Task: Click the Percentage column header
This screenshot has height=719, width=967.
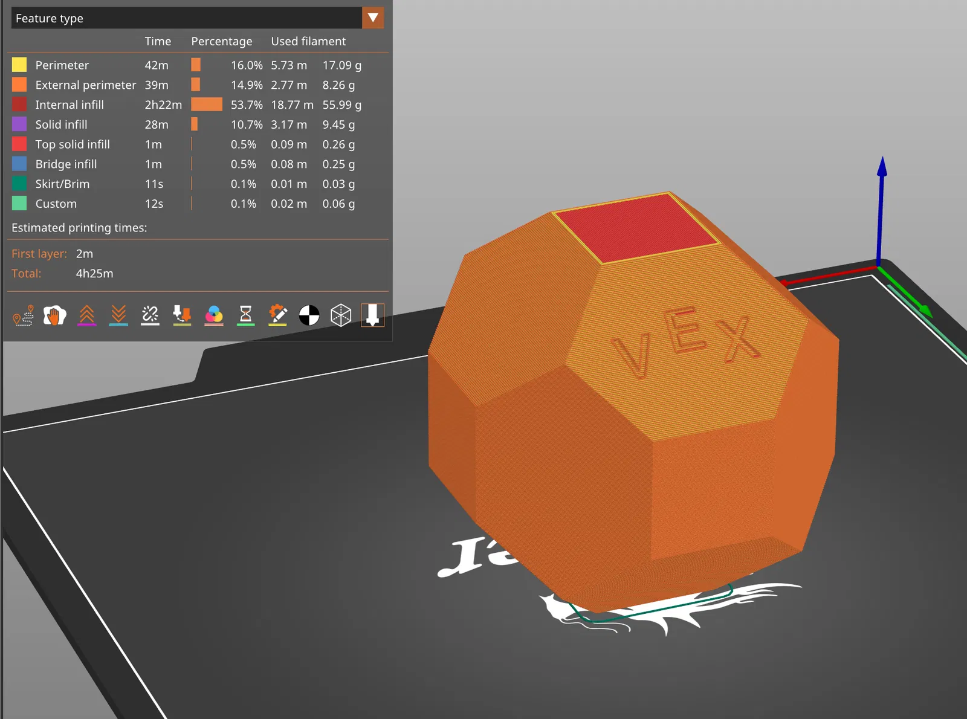Action: [x=222, y=41]
